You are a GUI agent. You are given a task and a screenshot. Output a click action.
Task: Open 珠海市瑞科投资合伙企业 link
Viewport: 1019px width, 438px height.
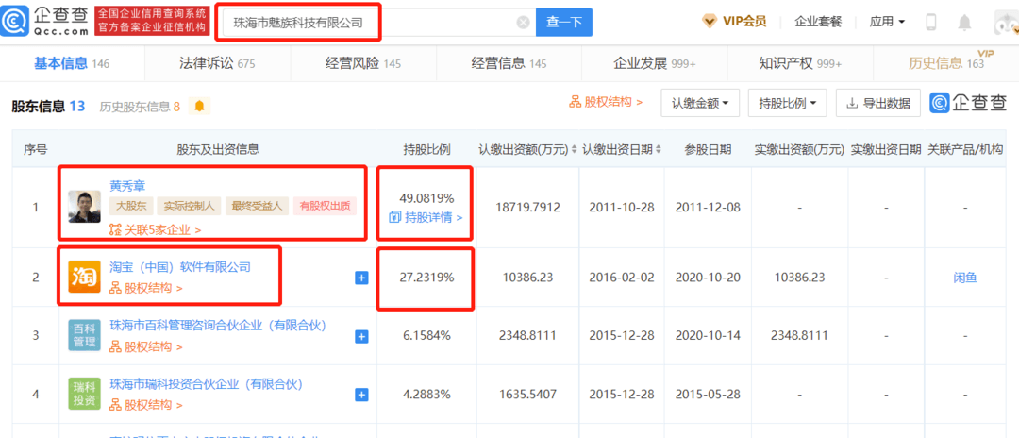[x=207, y=383]
